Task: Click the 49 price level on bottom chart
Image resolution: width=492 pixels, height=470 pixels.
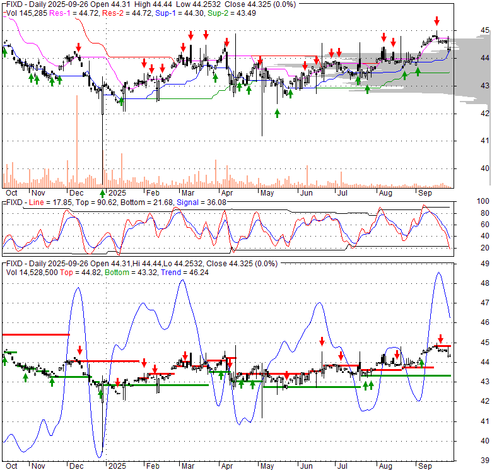Action: coord(485,264)
